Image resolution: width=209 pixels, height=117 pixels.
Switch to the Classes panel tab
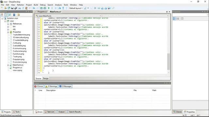click(x=177, y=112)
